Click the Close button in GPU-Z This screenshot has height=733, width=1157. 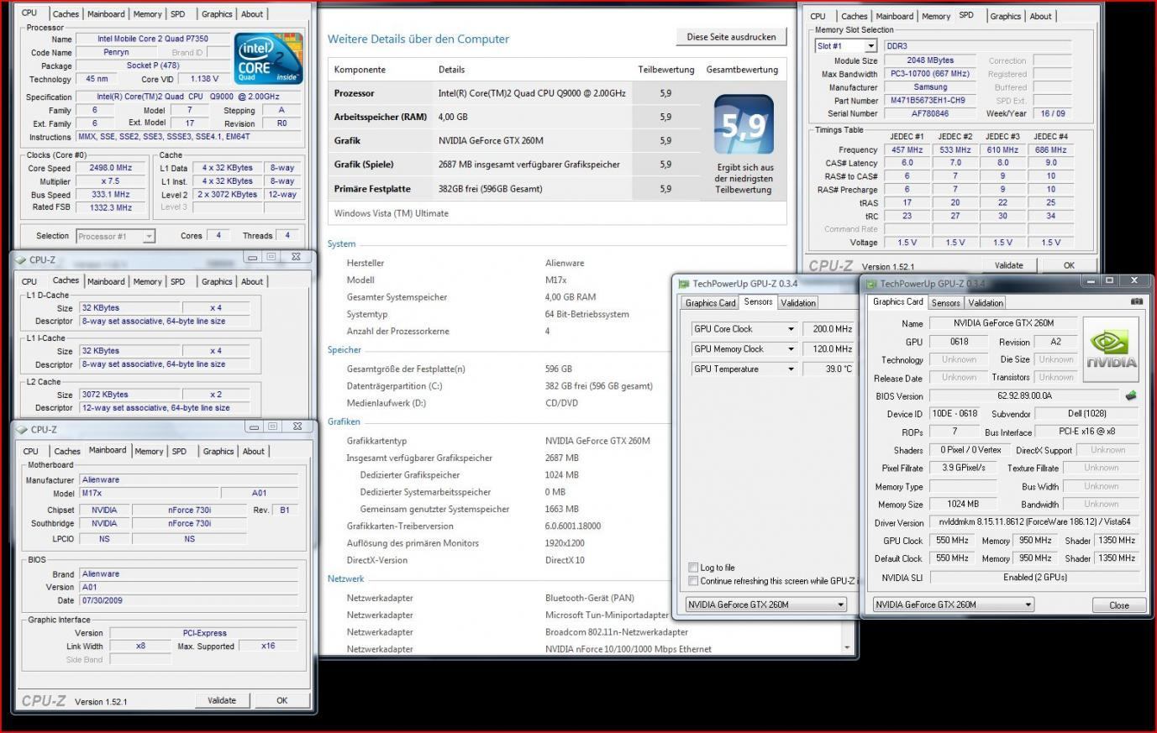click(x=1119, y=605)
